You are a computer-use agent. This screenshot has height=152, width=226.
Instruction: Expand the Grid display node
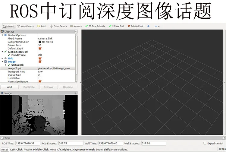2,58
